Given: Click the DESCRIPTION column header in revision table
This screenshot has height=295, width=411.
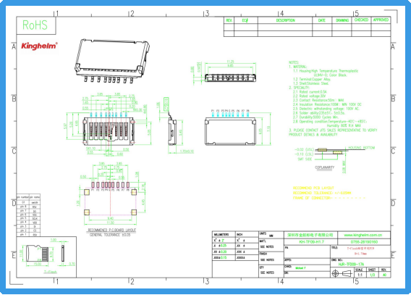Looking at the screenshot, I should pos(285,20).
